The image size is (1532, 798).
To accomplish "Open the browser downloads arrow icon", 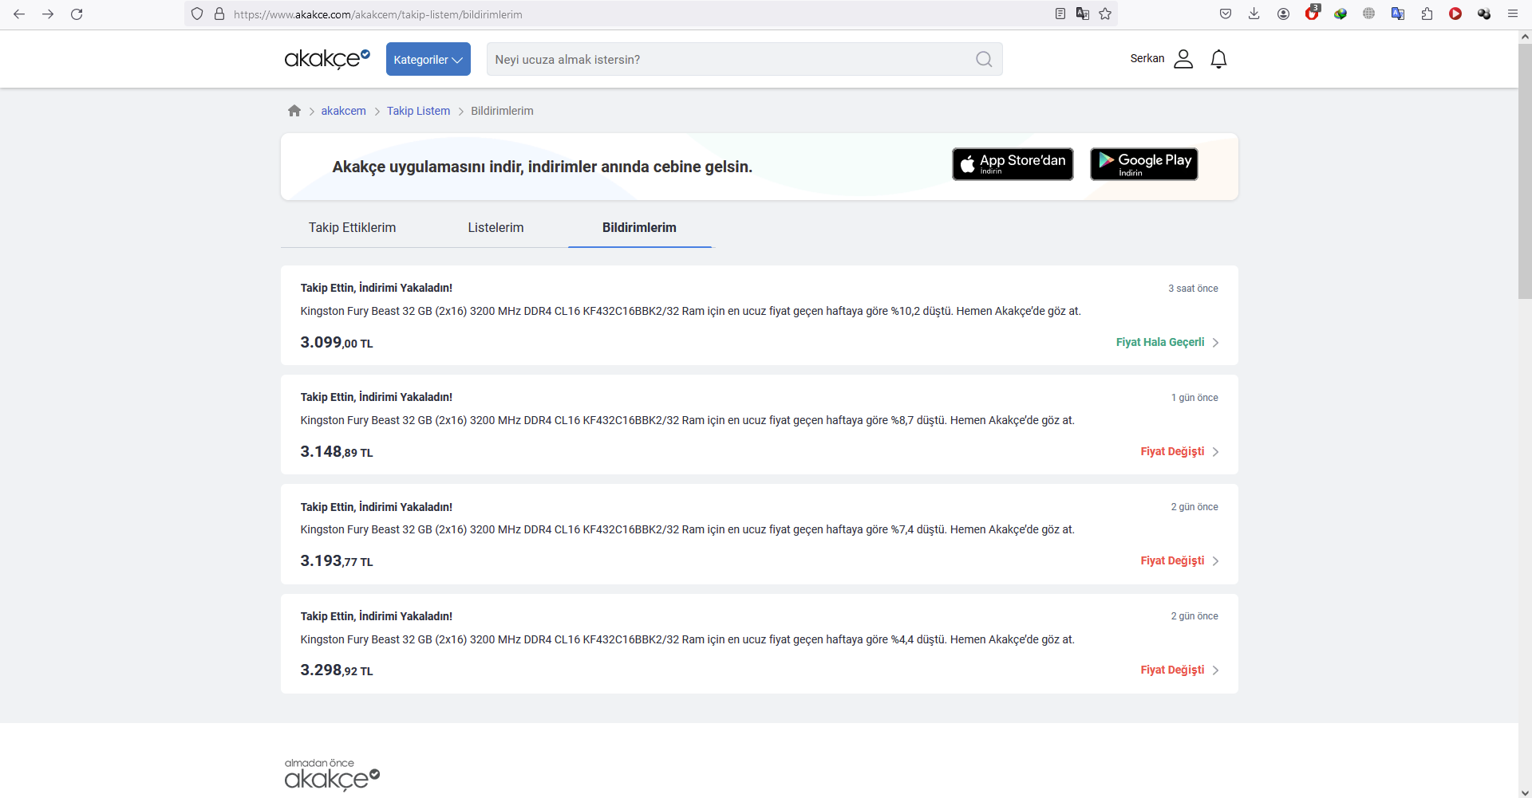I will (1254, 14).
